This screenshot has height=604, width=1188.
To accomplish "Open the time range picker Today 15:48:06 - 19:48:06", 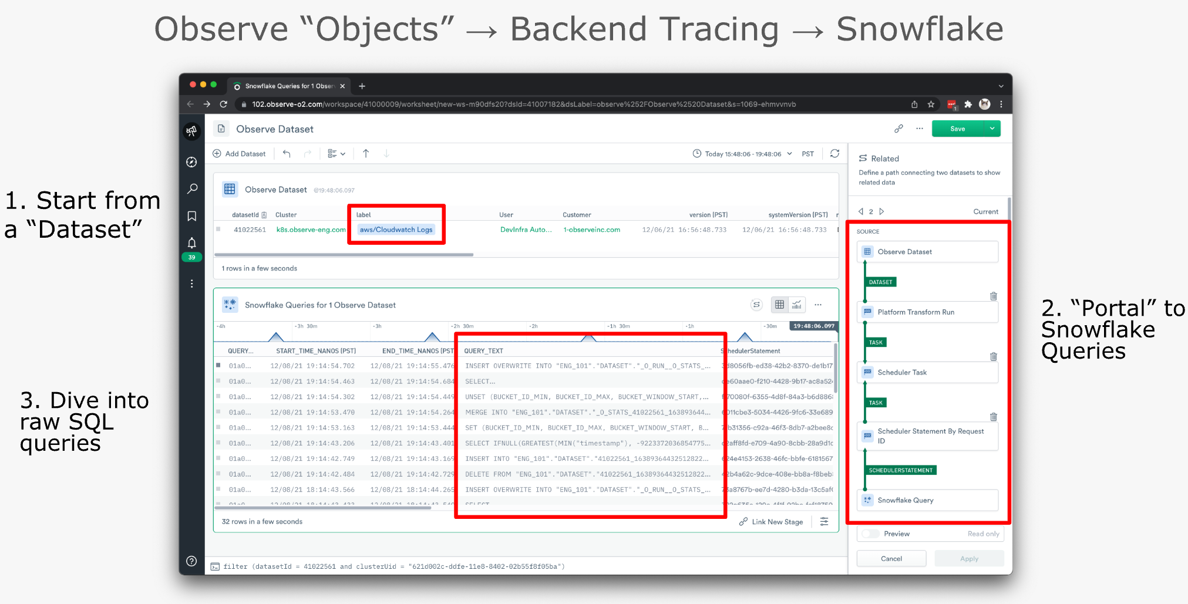I will [743, 154].
